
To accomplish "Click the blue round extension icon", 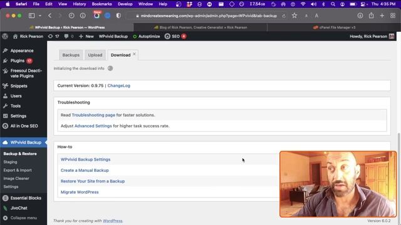I will [x=107, y=16].
